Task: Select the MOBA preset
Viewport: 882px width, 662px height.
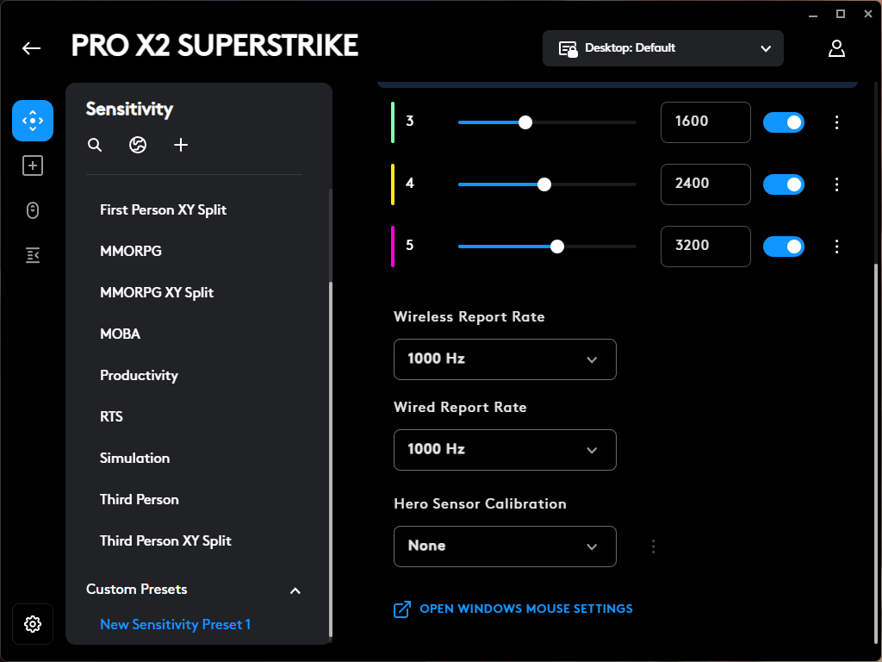Action: (120, 334)
